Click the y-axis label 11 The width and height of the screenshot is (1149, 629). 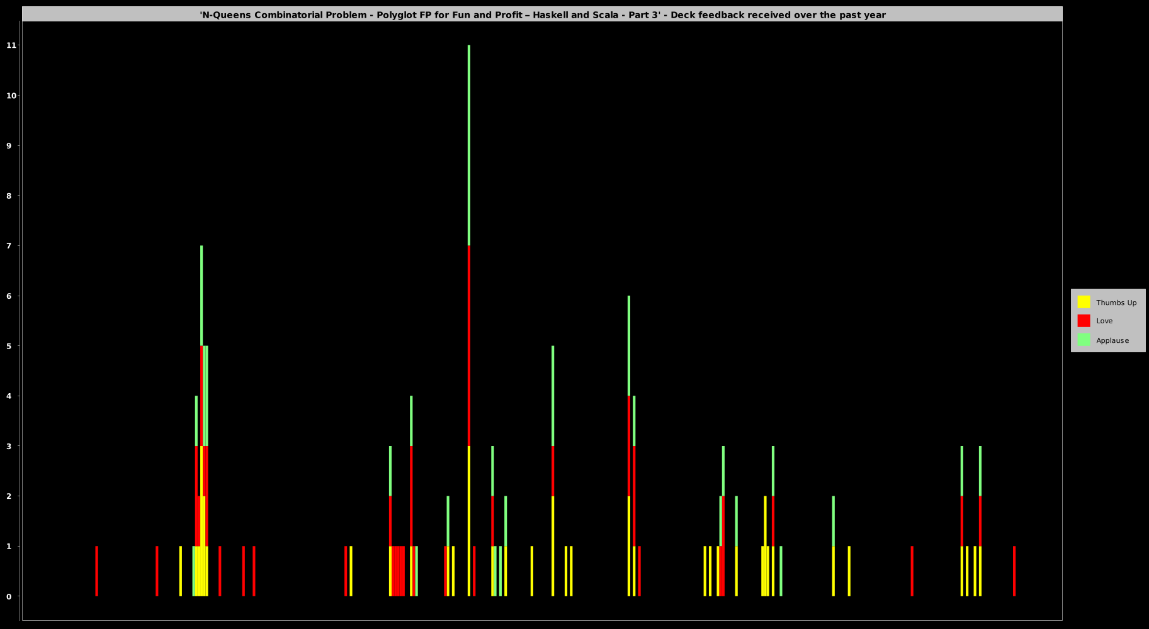click(11, 45)
